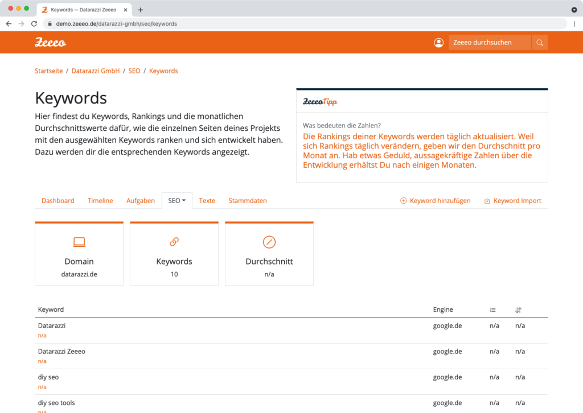Go back with browser back arrow

pyautogui.click(x=9, y=24)
